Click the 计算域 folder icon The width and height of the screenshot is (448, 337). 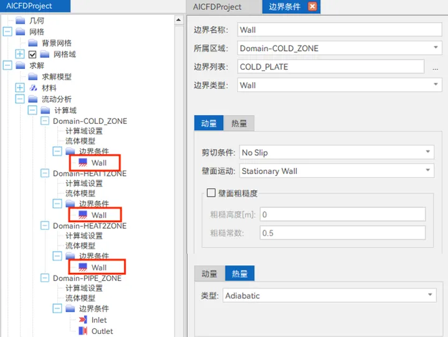click(x=45, y=110)
